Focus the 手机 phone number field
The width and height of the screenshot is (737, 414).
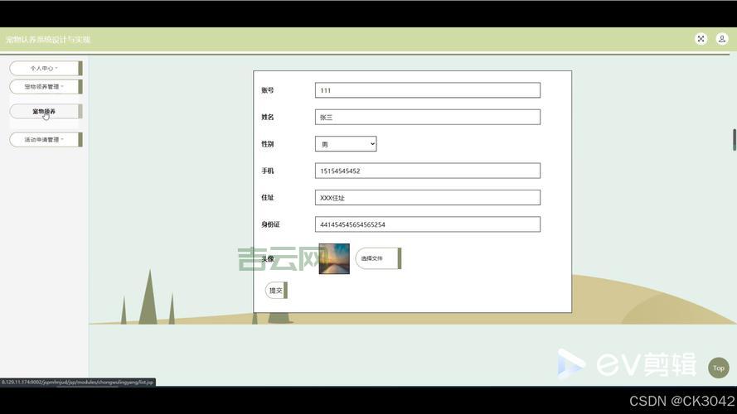tap(427, 171)
